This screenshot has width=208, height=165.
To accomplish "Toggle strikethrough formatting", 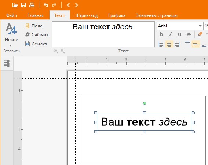I will click(x=189, y=34).
